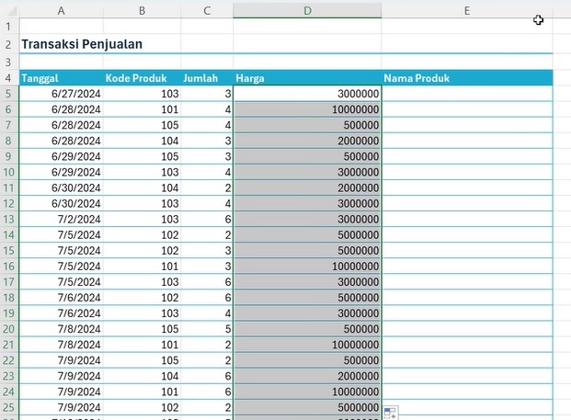This screenshot has width=571, height=420.
Task: Select the Harga header cell
Action: click(x=307, y=78)
